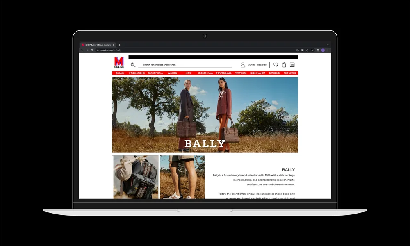This screenshot has height=246, width=410.
Task: Focus the product and brands search field
Action: [185, 64]
